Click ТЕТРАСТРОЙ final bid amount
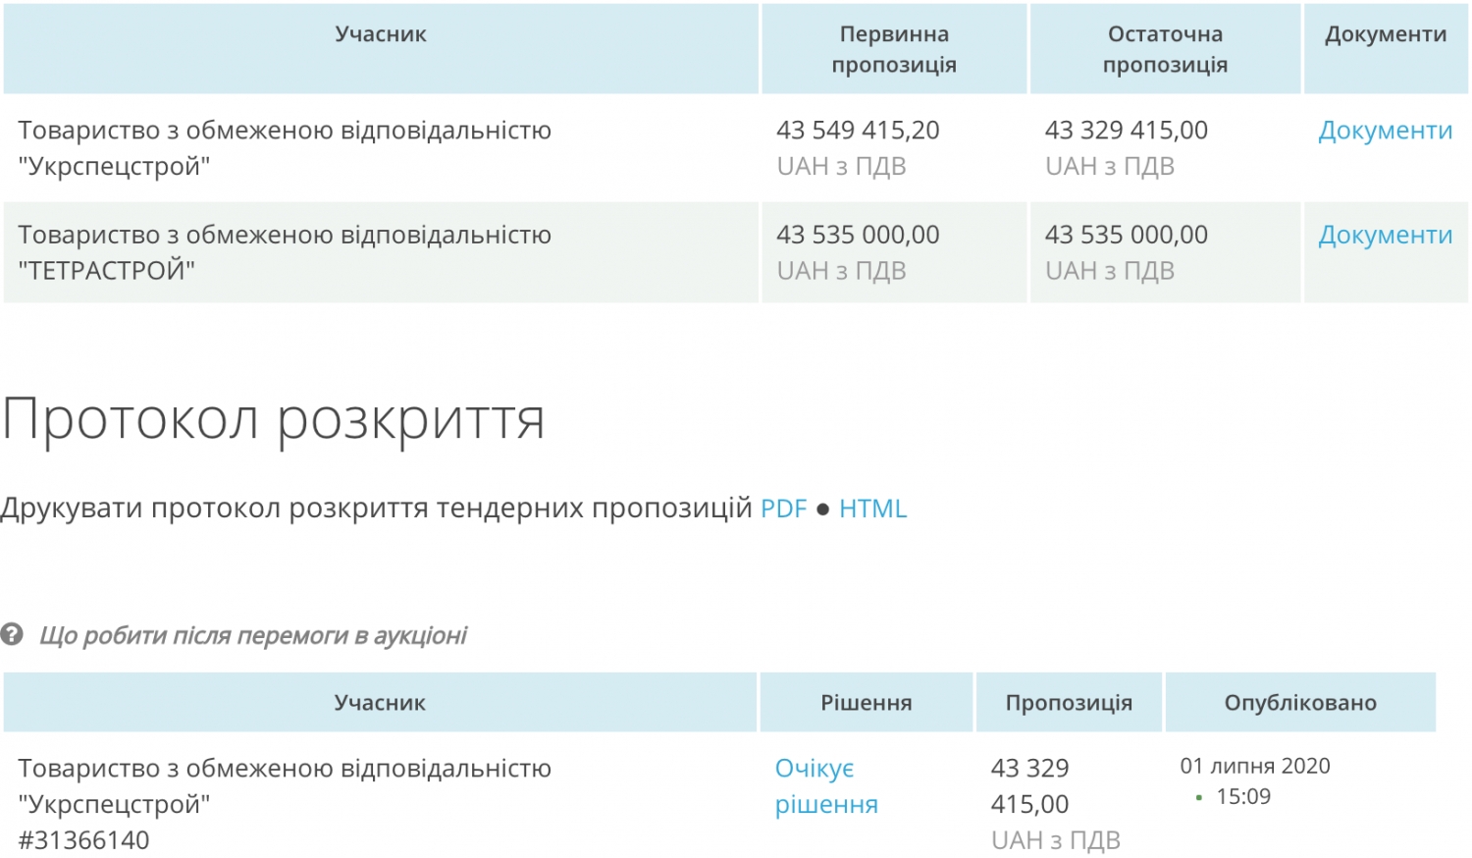 click(1126, 235)
